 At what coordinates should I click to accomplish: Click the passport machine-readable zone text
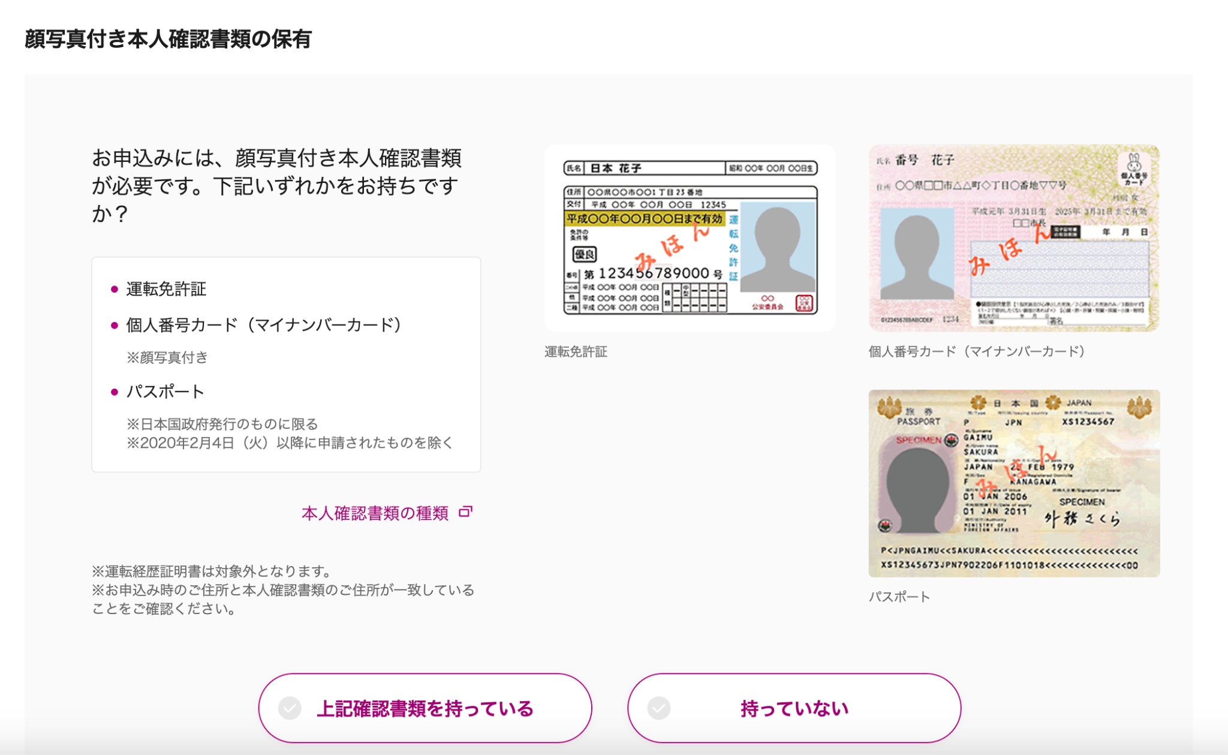point(1009,558)
